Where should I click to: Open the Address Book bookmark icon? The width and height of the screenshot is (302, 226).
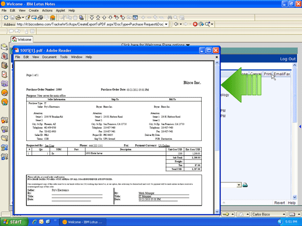pyautogui.click(x=4, y=65)
